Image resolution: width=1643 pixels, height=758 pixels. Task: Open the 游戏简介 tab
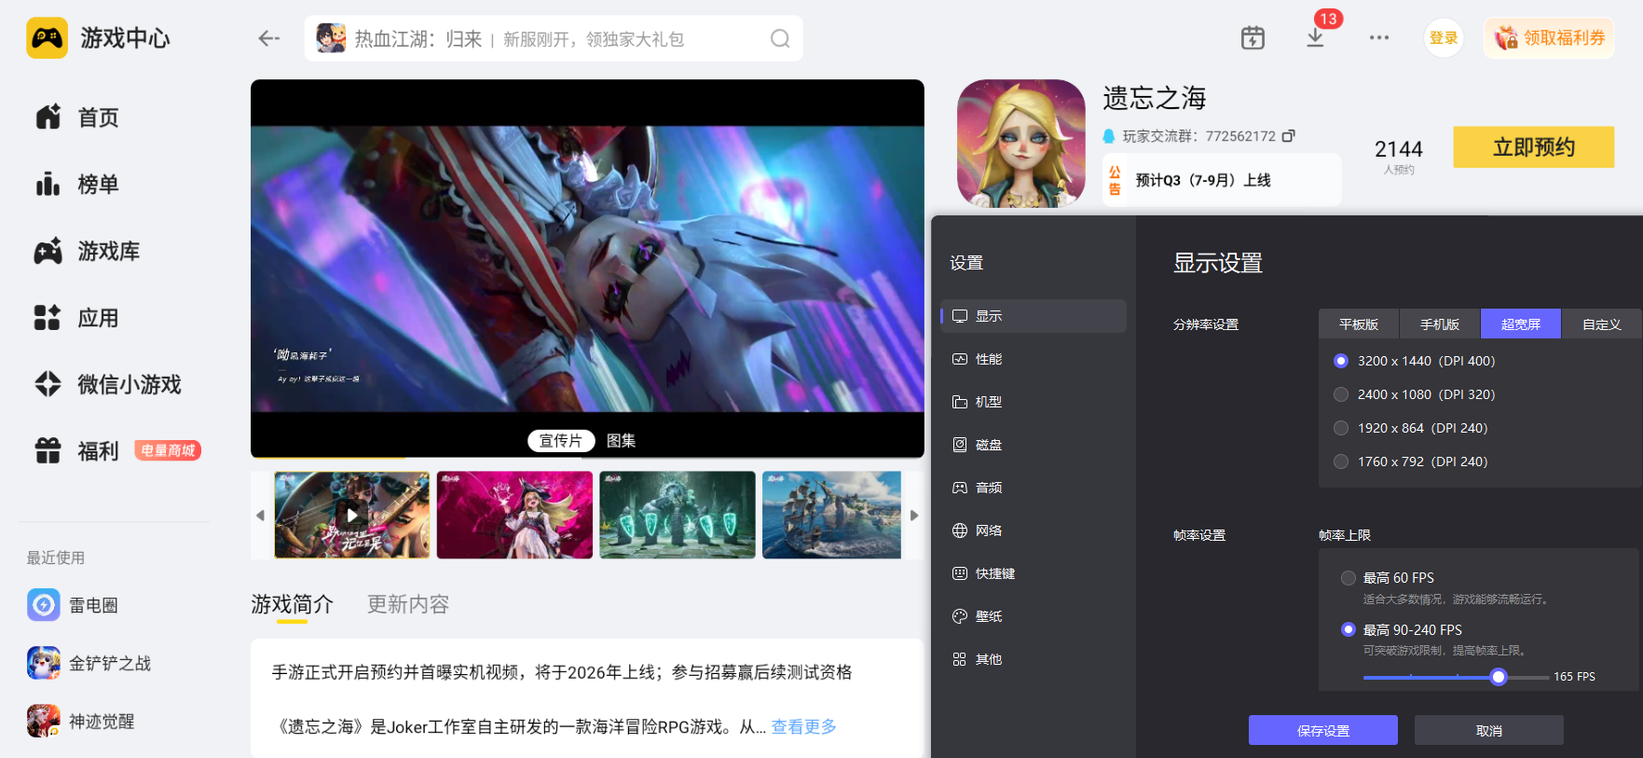[x=292, y=604]
